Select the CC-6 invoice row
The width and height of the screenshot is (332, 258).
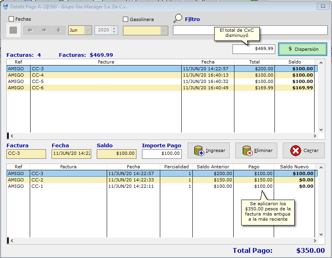pos(105,88)
